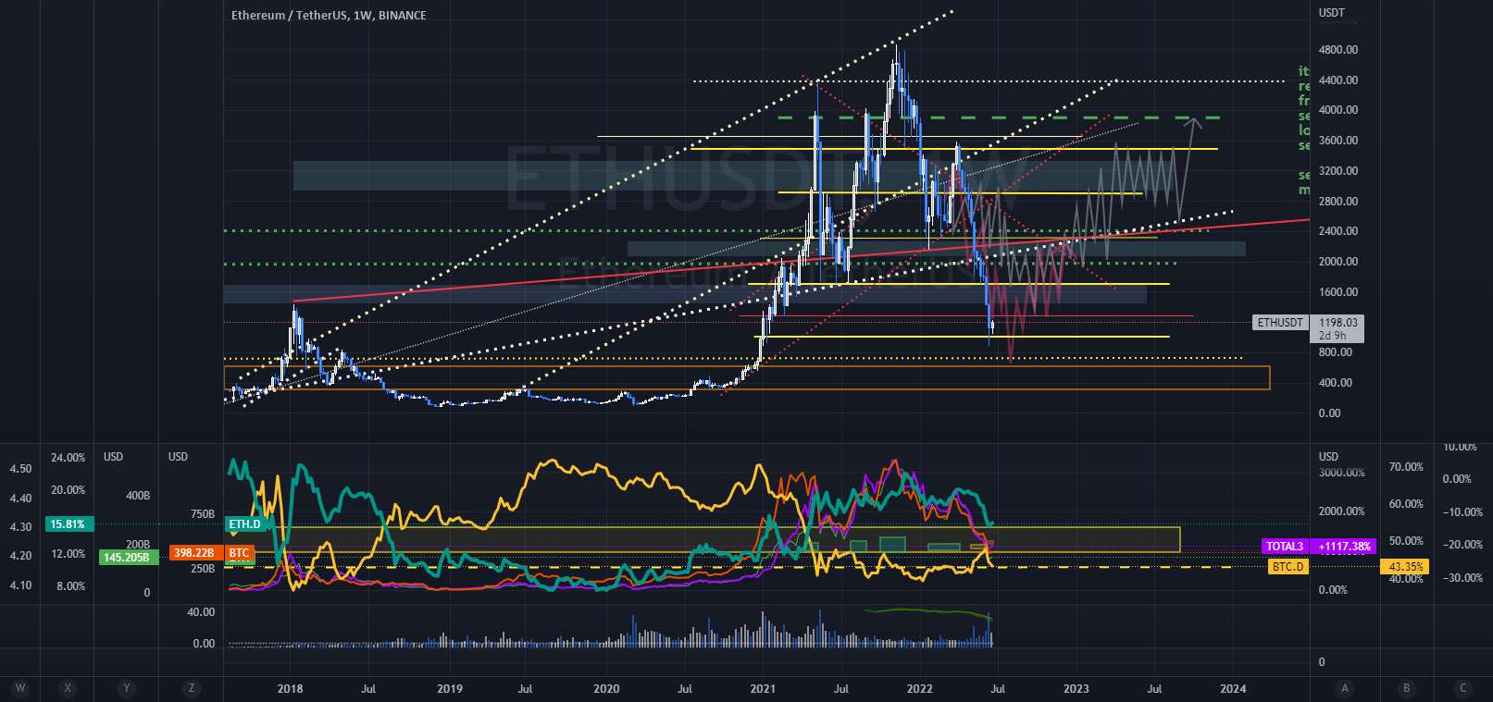
Task: Click the 2020 time axis label
Action: [606, 688]
